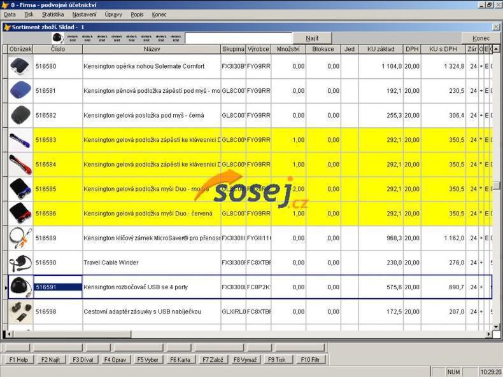Select thumbnail of Travel Cable Winder
Screen dimensions: 503x377
pos(20,263)
